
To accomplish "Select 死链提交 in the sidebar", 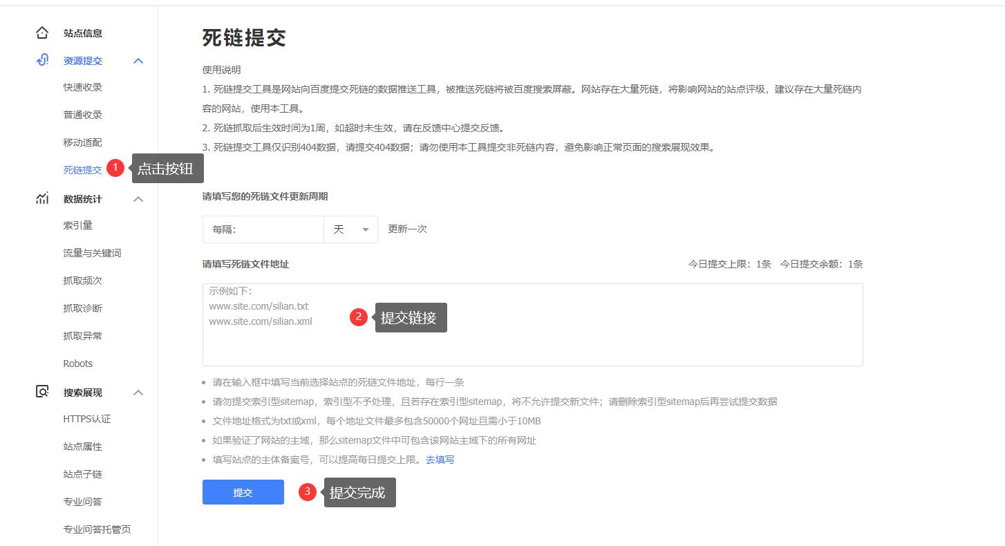I will 82,170.
